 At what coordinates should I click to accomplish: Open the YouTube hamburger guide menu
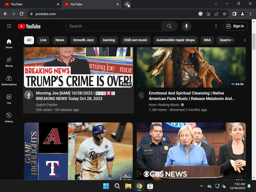coord(9,26)
